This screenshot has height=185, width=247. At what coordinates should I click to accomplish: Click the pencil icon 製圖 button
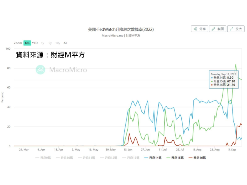coord(217,29)
